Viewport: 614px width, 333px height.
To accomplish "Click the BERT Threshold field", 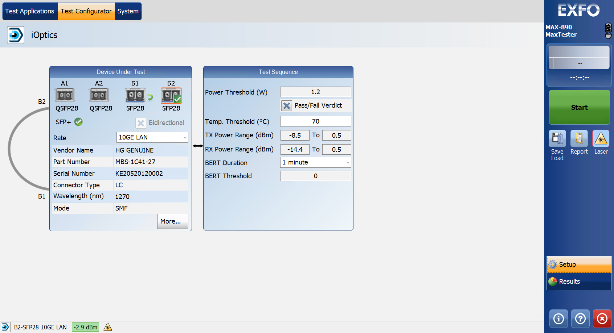I will click(x=316, y=176).
